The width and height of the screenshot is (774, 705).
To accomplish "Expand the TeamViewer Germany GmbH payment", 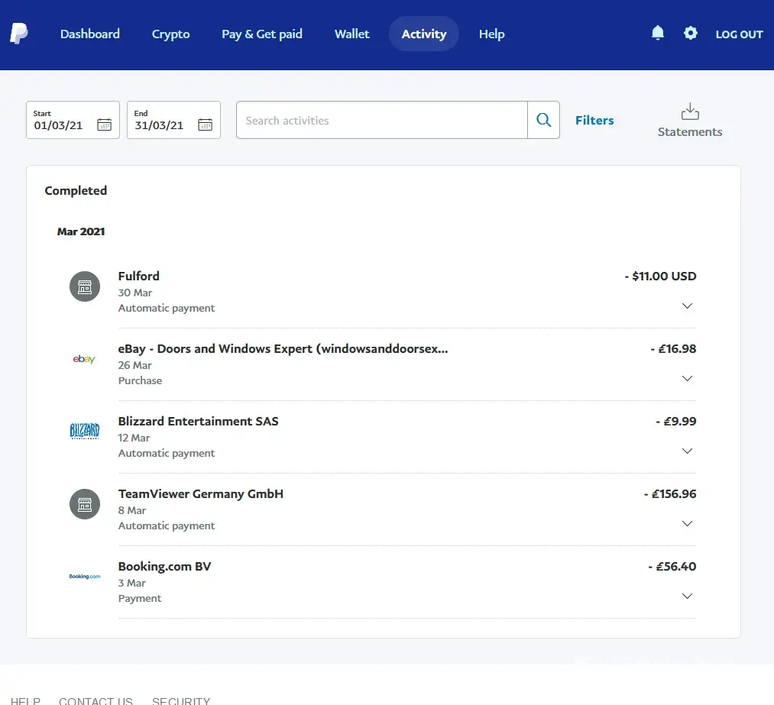I will point(687,524).
